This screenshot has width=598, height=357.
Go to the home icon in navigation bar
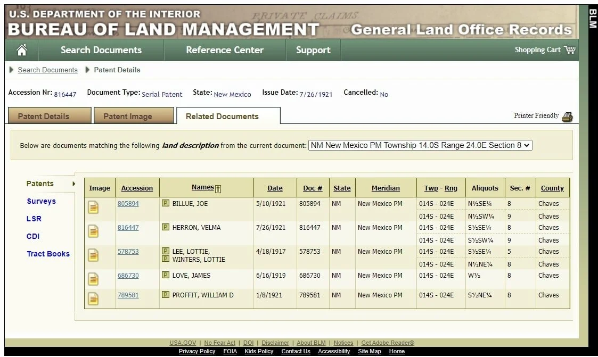point(22,50)
